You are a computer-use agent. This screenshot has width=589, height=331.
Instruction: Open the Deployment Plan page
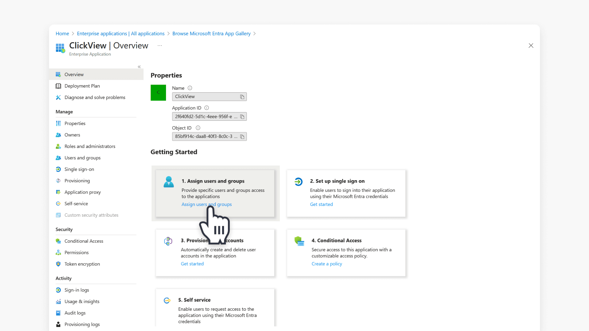point(82,86)
